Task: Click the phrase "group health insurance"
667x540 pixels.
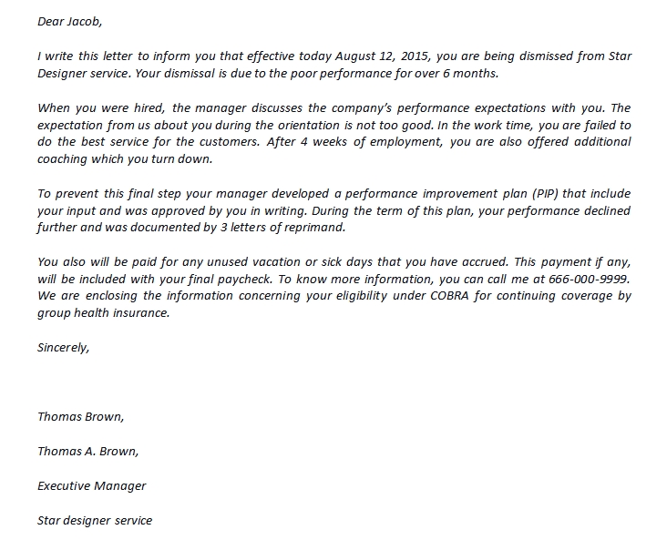Action: [x=103, y=313]
